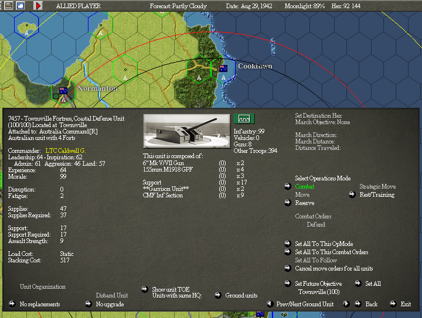422x318 pixels.
Task: Click the Australian flag at bottom map edge
Action: [x=260, y=314]
